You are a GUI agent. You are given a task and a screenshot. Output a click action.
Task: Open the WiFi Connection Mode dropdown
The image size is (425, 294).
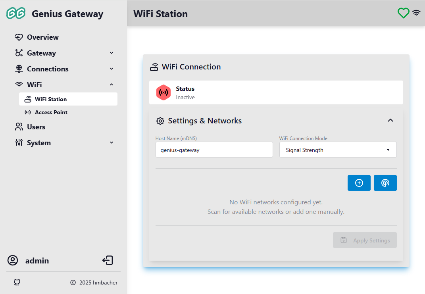click(x=338, y=150)
